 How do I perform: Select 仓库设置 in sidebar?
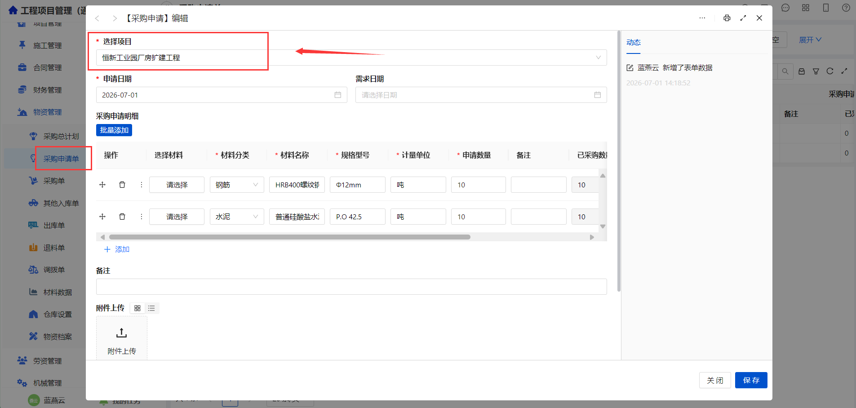click(x=58, y=314)
